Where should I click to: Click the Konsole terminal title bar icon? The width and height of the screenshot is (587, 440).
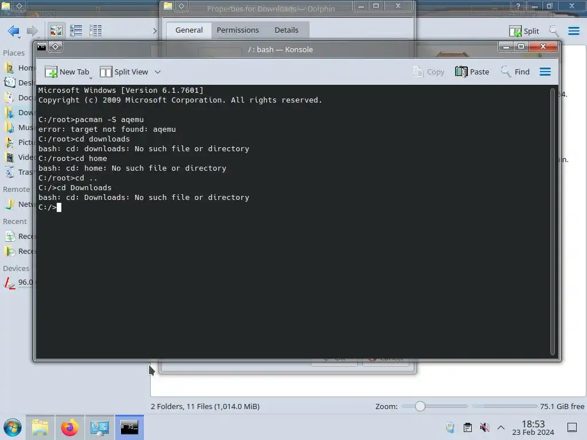[41, 47]
